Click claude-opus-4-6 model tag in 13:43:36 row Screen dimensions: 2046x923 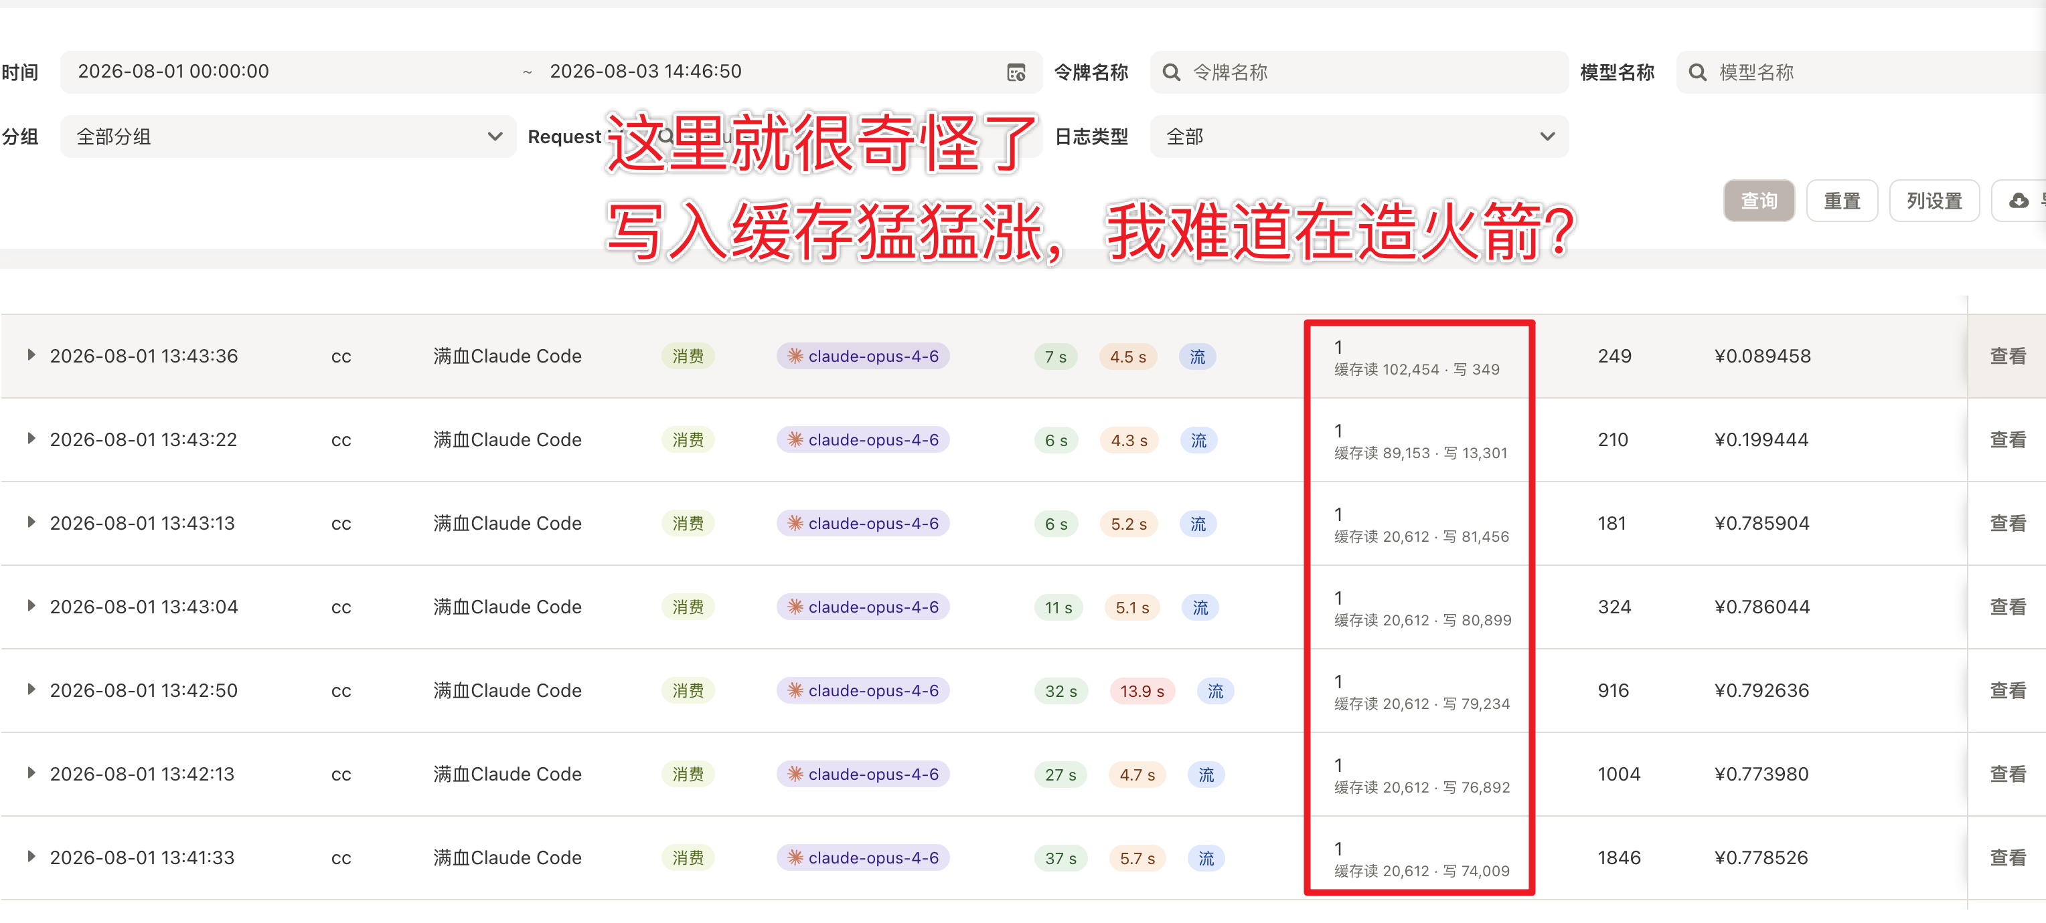[862, 356]
